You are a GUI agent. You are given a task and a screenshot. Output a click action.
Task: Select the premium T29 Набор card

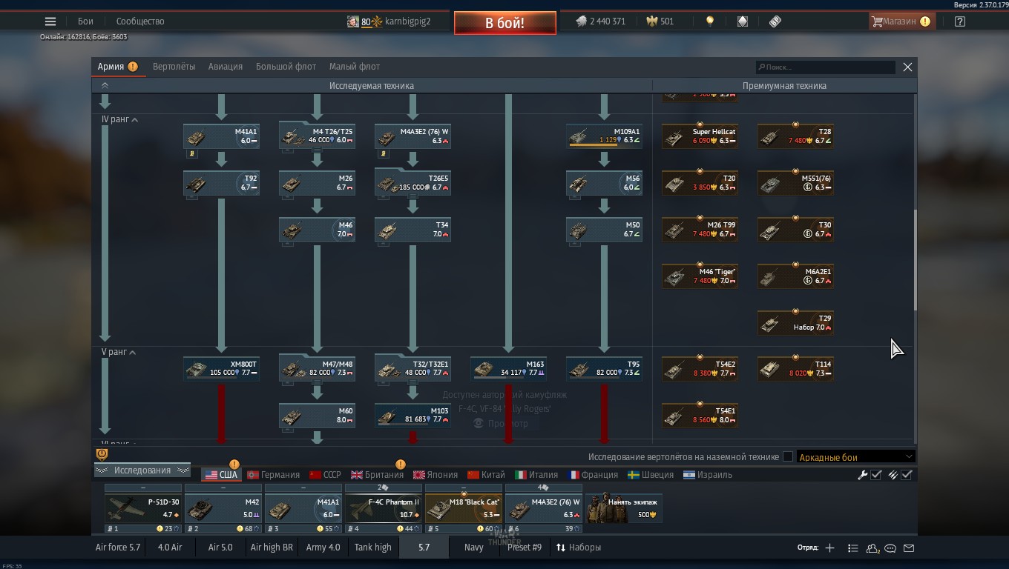tap(795, 323)
